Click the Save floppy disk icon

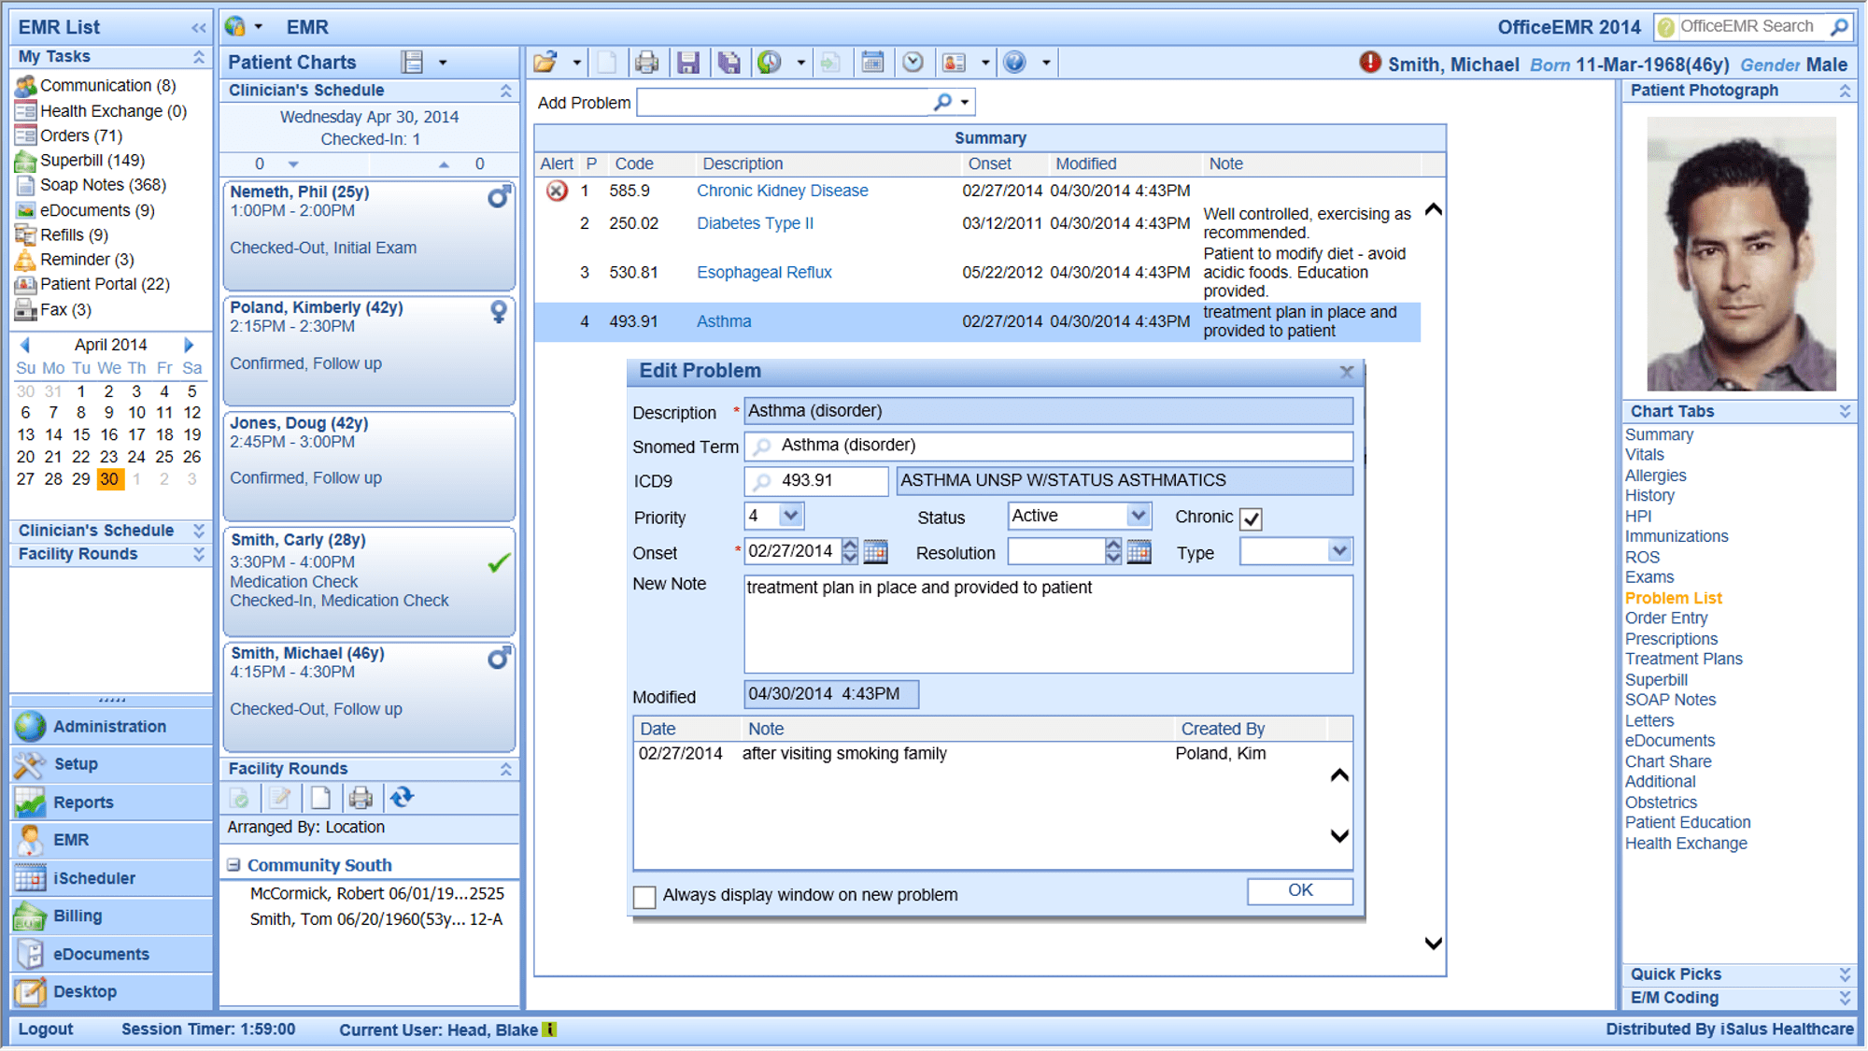688,63
